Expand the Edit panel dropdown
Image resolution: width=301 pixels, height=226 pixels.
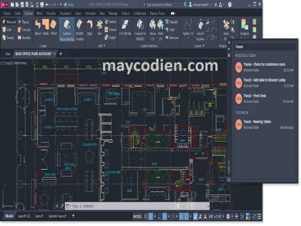point(102,46)
